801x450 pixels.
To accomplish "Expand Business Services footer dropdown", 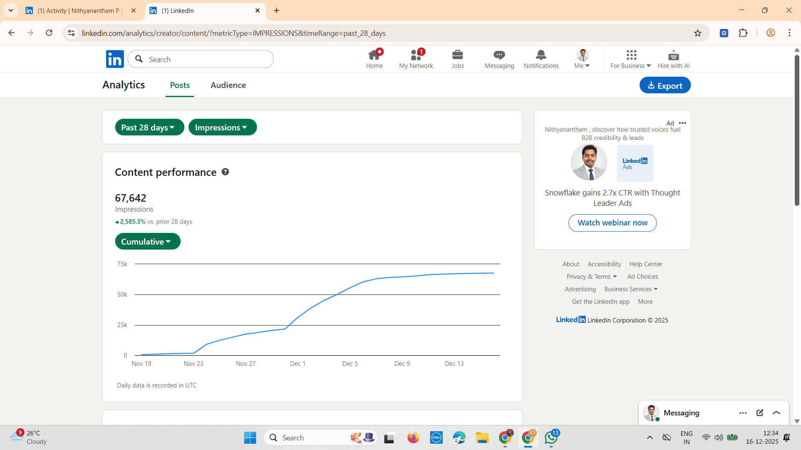I will [631, 289].
